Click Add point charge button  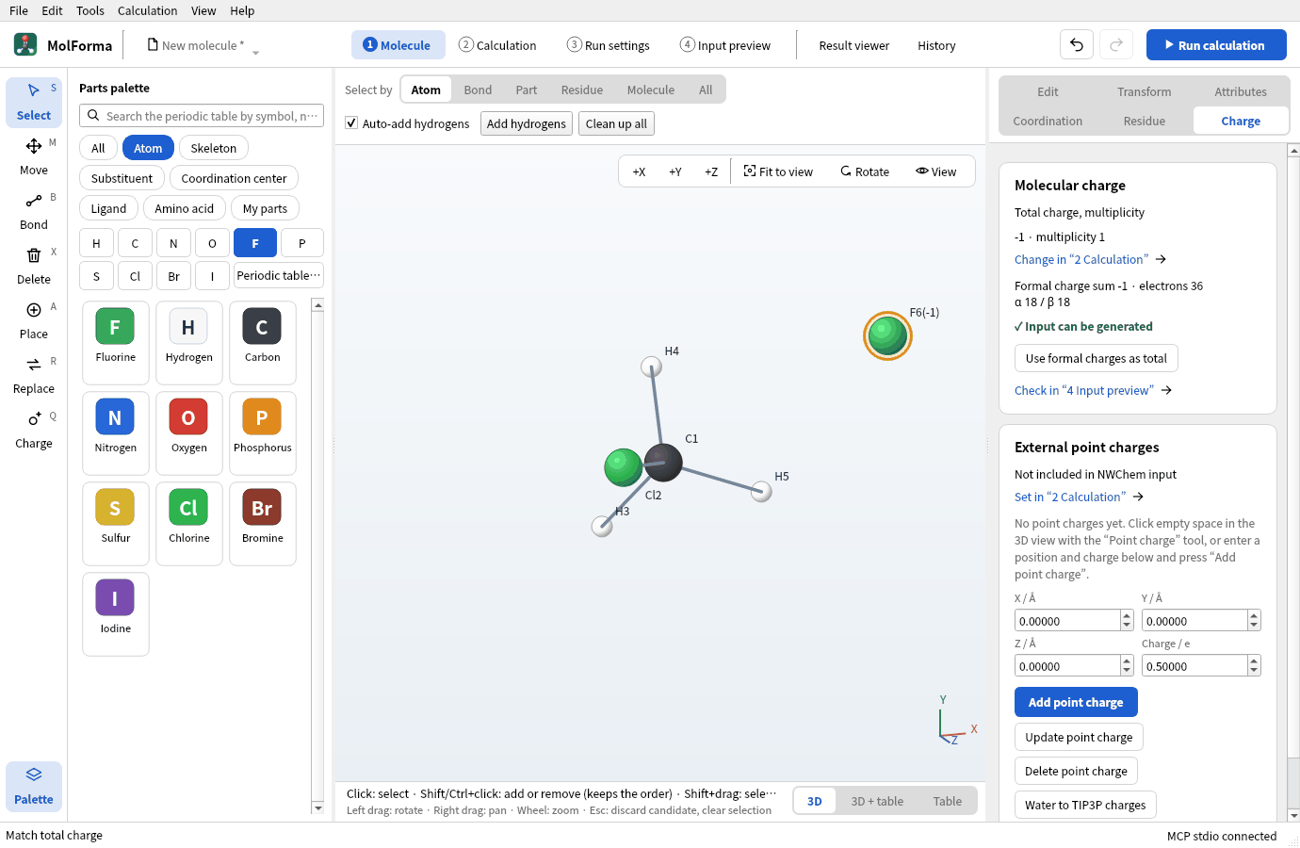(1076, 702)
